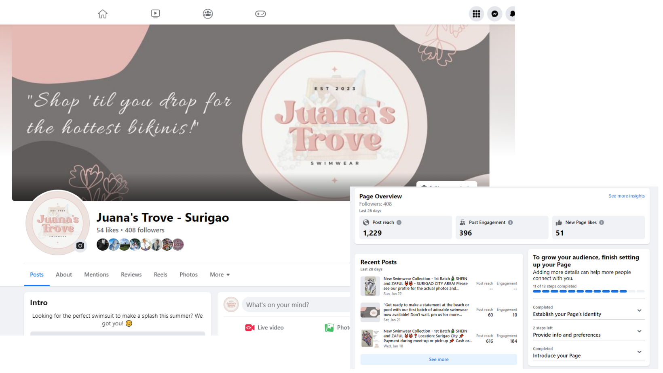Click engagement 184 for Jan 18 post
Screen dimensions: 663x373
pos(513,341)
